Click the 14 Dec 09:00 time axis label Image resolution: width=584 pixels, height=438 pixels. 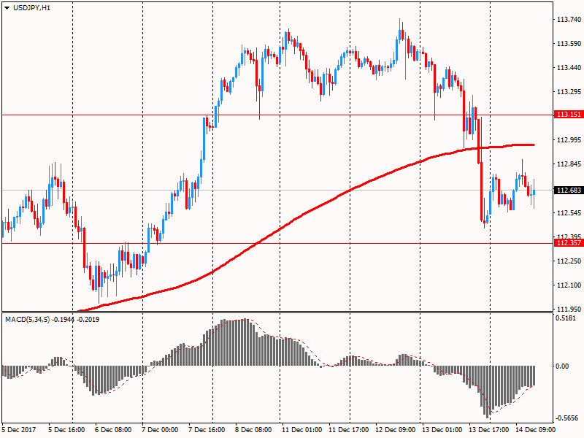(x=536, y=430)
